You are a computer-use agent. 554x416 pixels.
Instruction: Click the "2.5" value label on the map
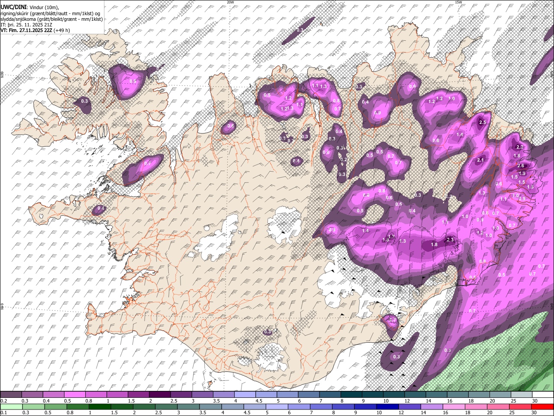[x=483, y=123]
